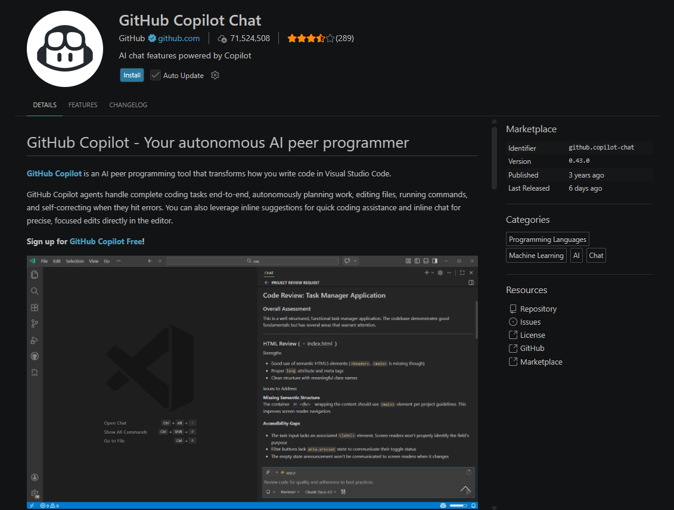Click the README vertical scrollbar thumb
Image resolution: width=674 pixels, height=510 pixels.
tap(494, 158)
